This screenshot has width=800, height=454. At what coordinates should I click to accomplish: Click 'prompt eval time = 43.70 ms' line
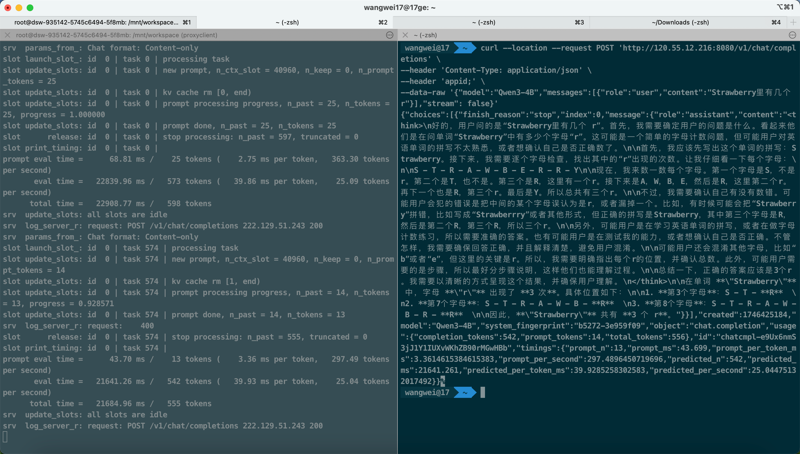tap(196, 365)
